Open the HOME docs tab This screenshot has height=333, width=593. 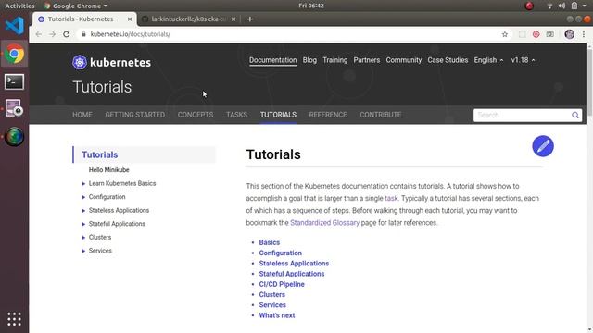(82, 115)
